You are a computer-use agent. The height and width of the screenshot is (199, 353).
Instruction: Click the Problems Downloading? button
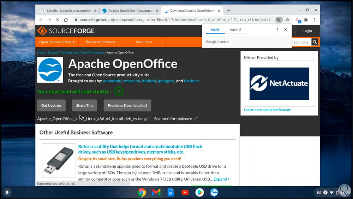click(x=127, y=105)
